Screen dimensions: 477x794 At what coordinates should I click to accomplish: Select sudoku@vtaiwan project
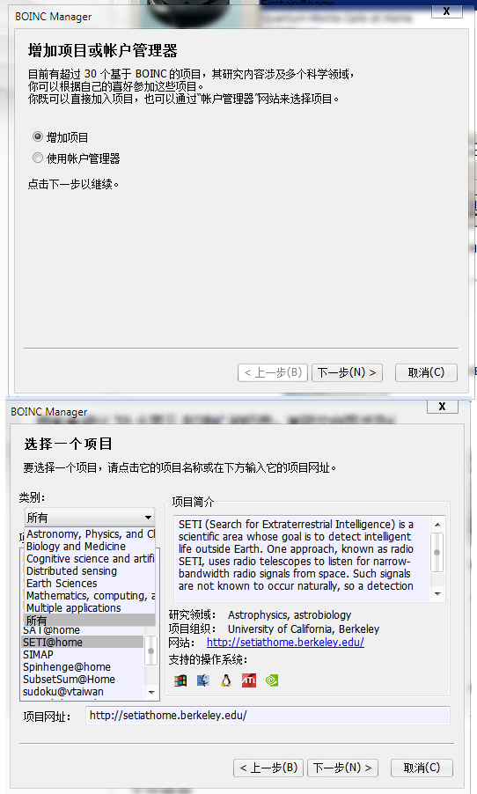pos(83,691)
